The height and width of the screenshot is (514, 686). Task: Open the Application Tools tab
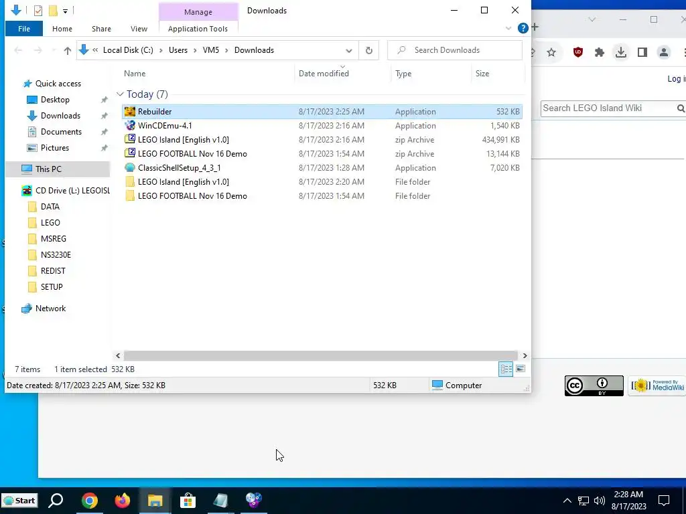tap(198, 29)
